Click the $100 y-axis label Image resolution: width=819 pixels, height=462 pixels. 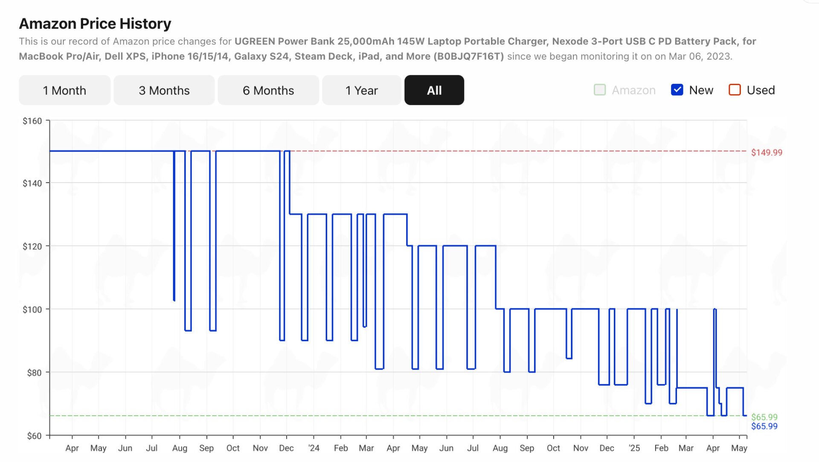tap(32, 310)
